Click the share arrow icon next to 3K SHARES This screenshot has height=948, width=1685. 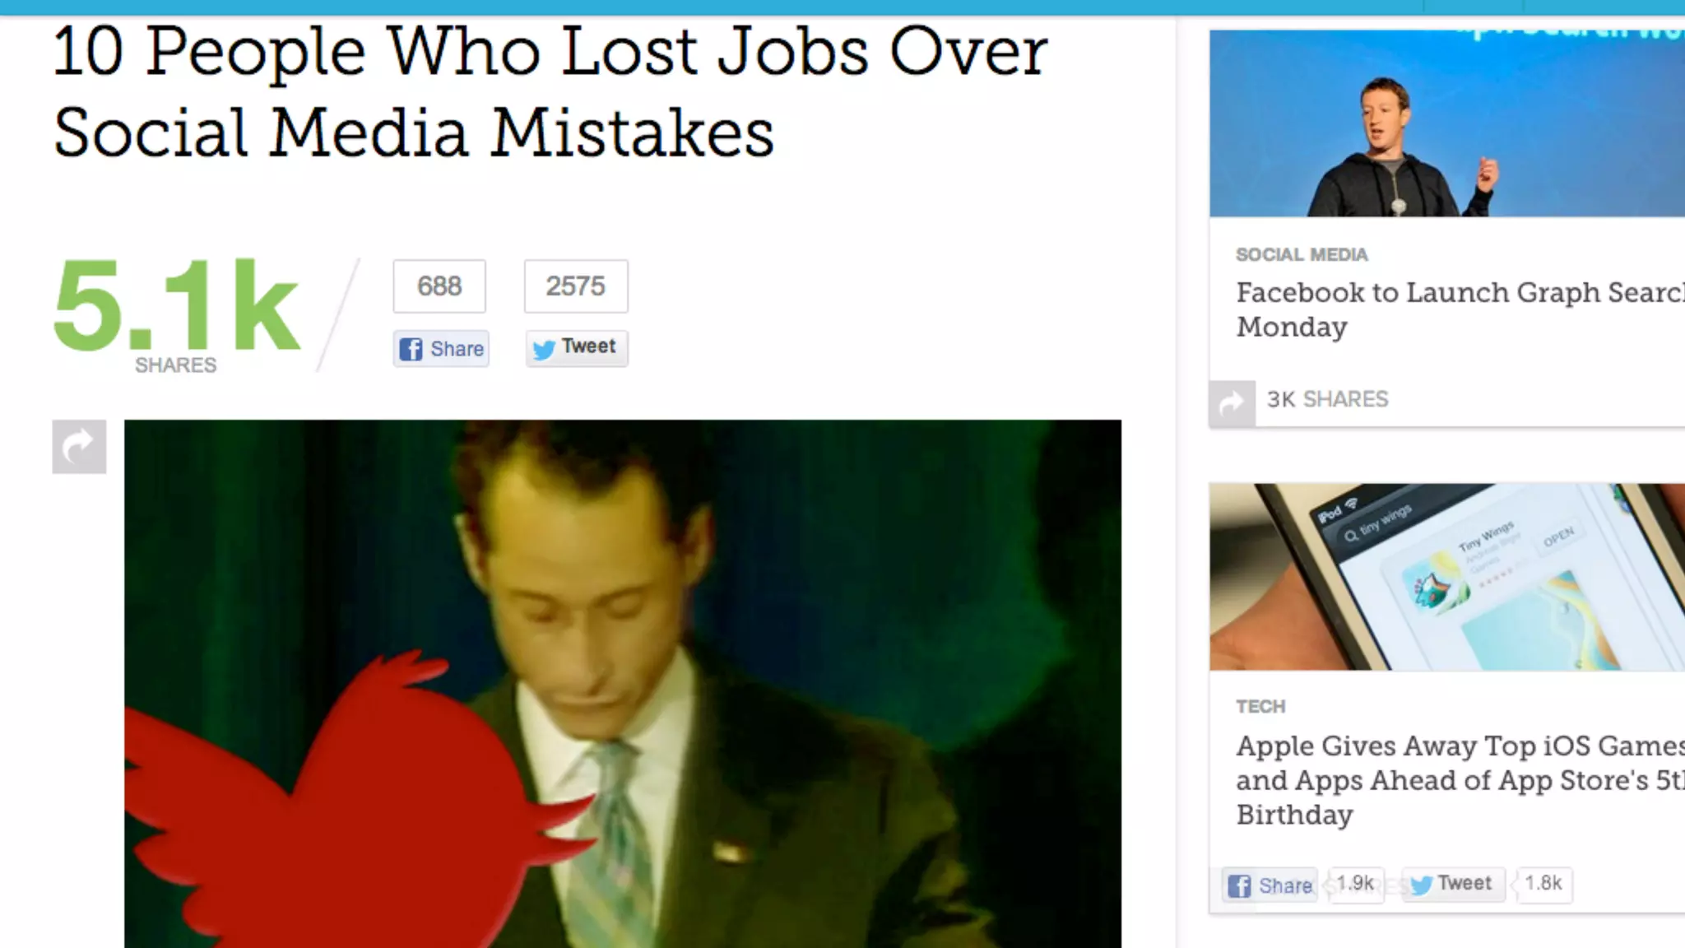(x=1232, y=403)
